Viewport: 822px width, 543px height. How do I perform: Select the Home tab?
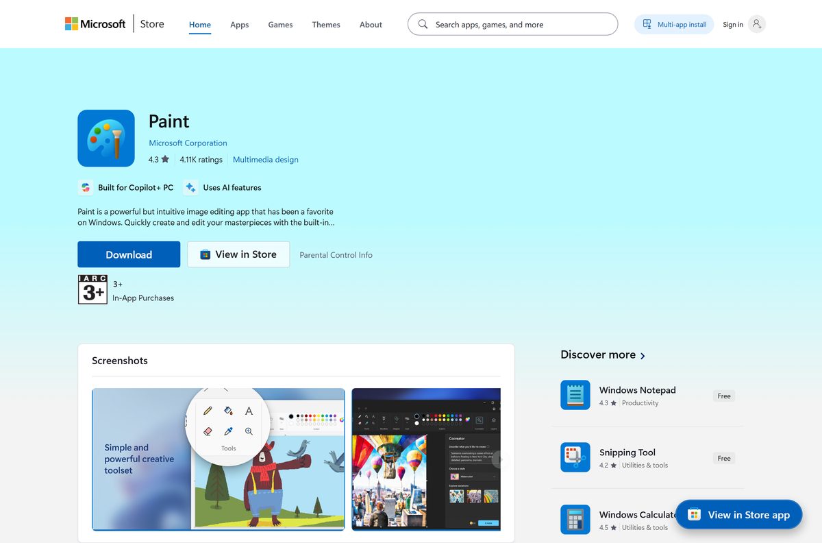200,25
